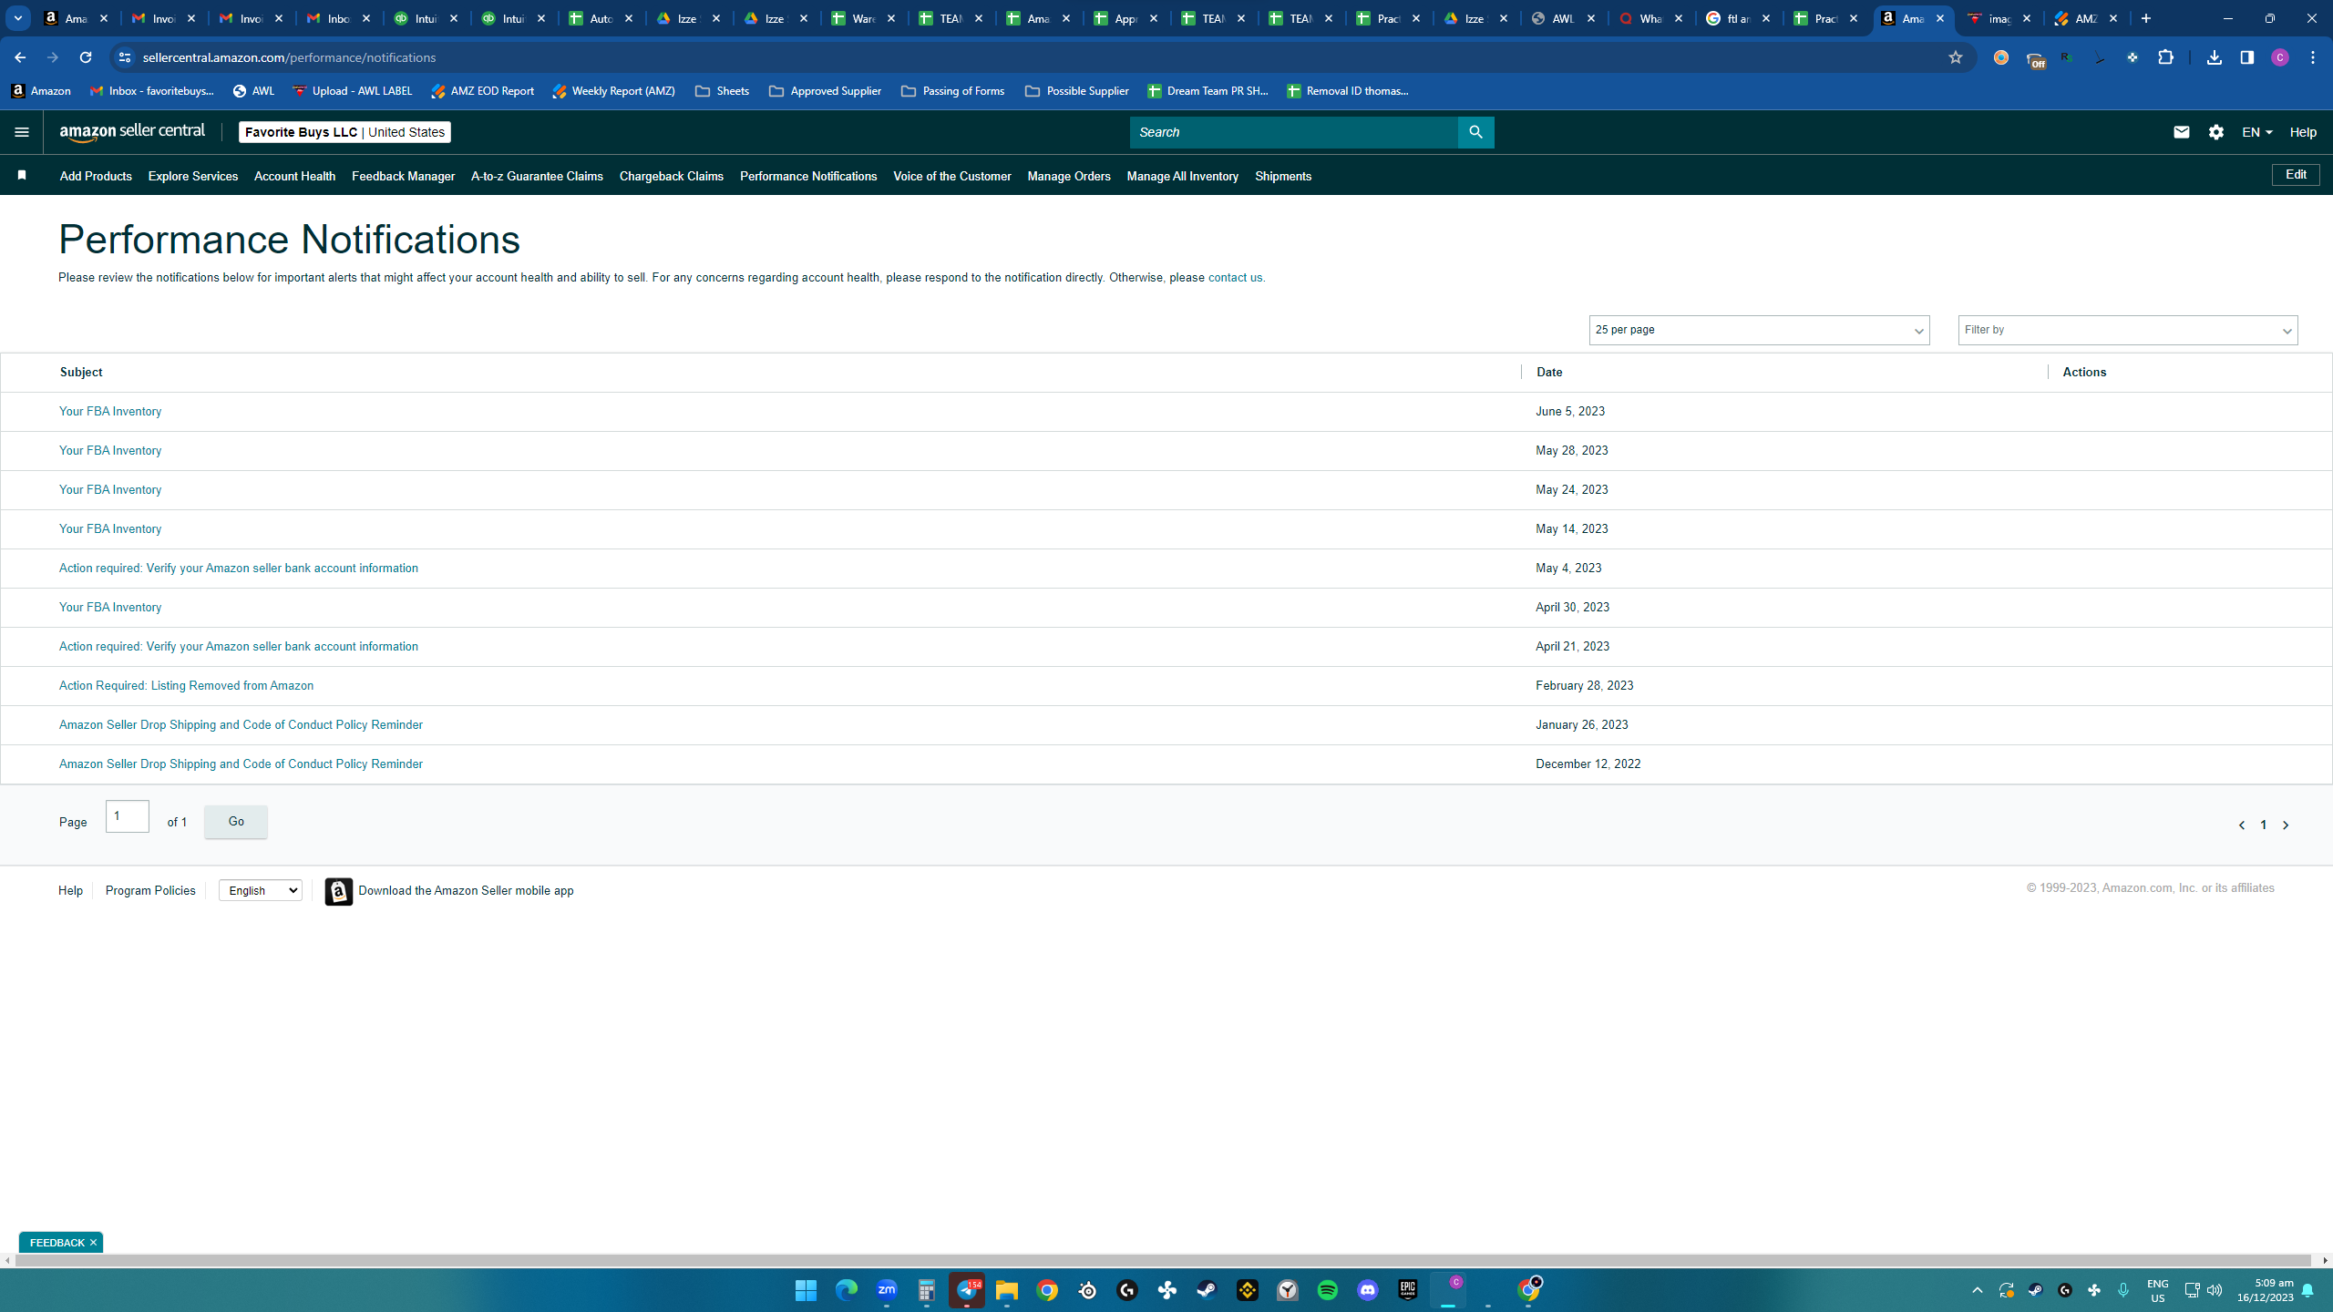This screenshot has height=1312, width=2333.
Task: Follow the contact us link
Action: click(1235, 278)
